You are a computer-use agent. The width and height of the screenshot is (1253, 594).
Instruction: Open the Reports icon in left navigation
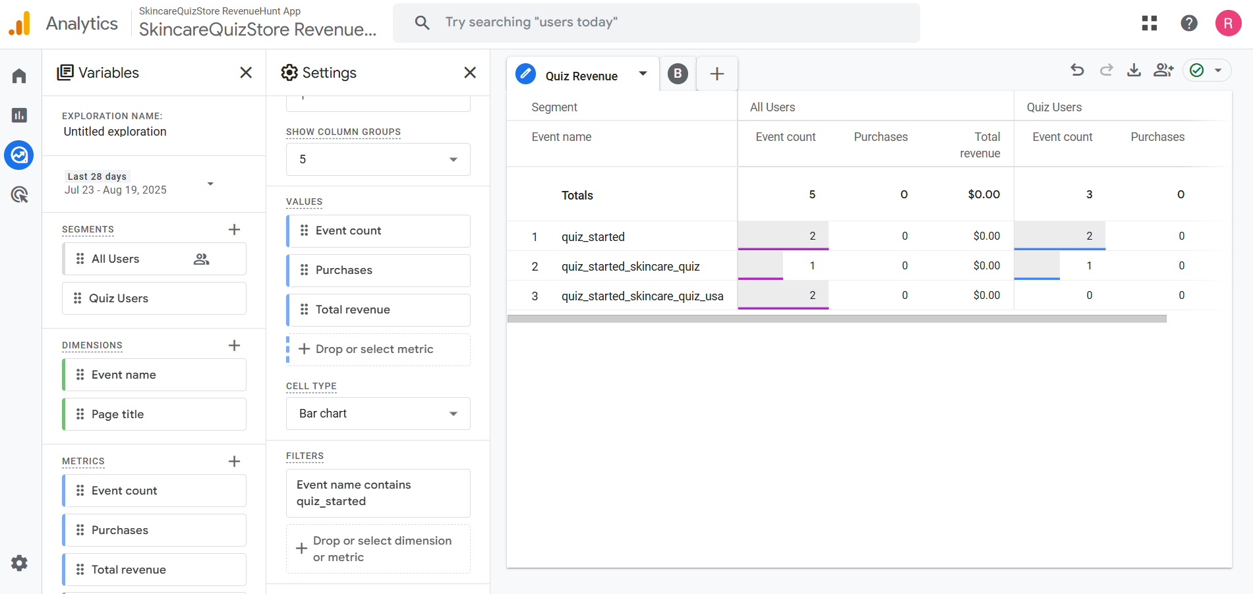[x=19, y=115]
